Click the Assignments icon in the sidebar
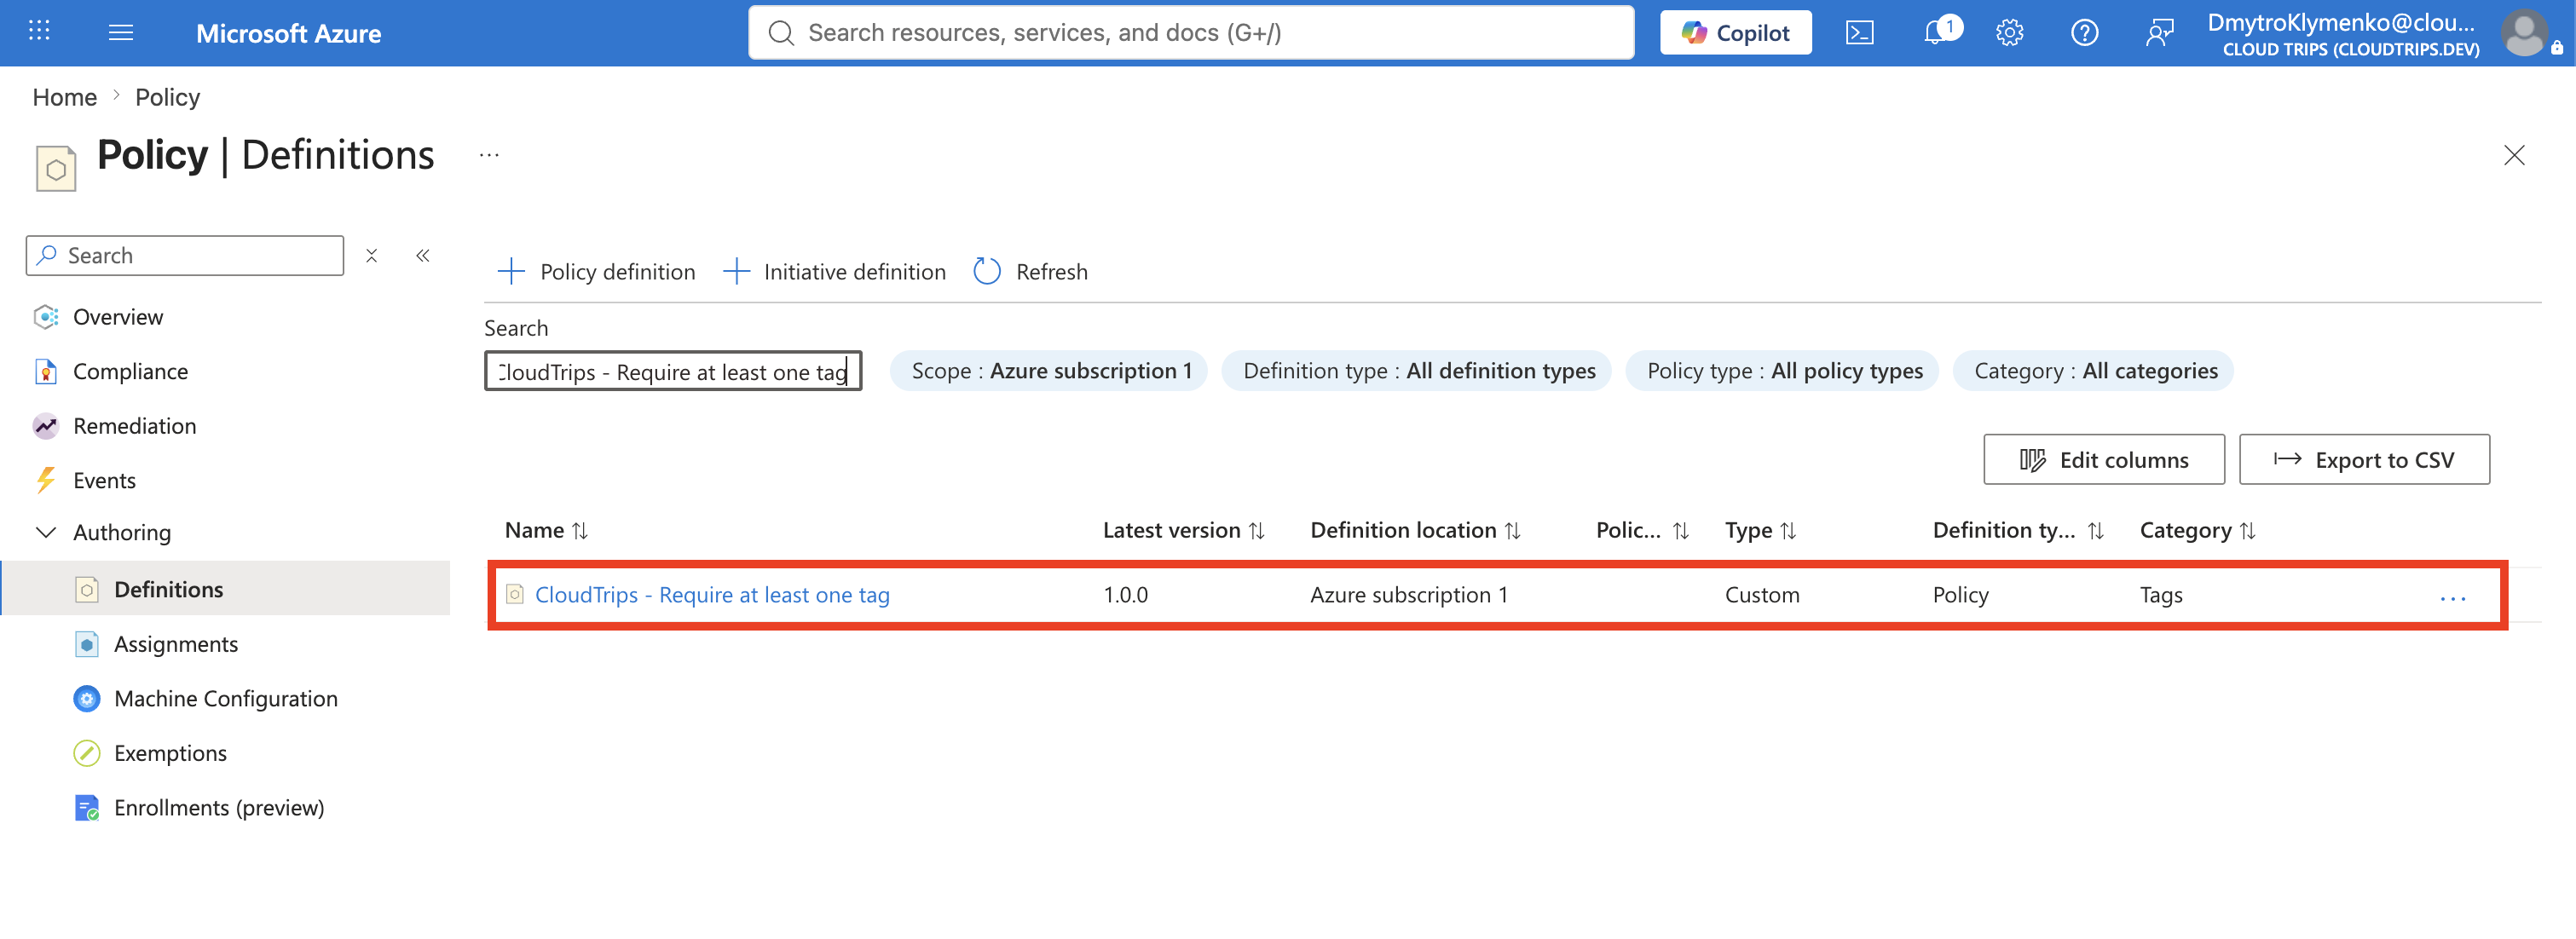Screen dimensions: 2576x939 (87, 644)
